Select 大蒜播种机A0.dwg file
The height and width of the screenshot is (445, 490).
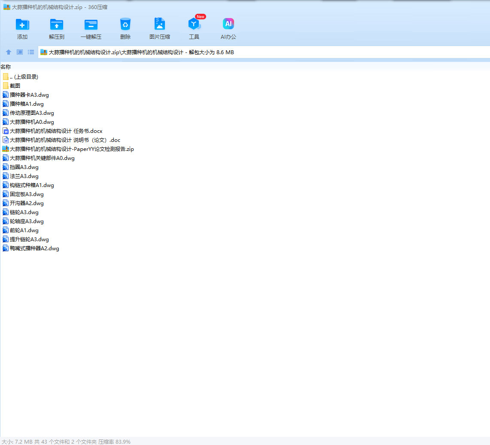pos(28,122)
